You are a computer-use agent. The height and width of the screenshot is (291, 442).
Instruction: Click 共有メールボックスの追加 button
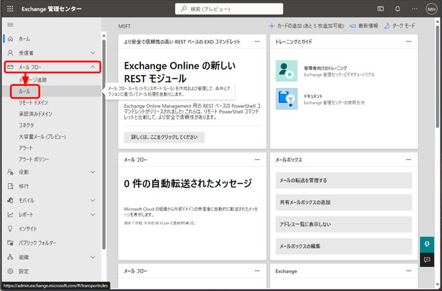point(344,202)
